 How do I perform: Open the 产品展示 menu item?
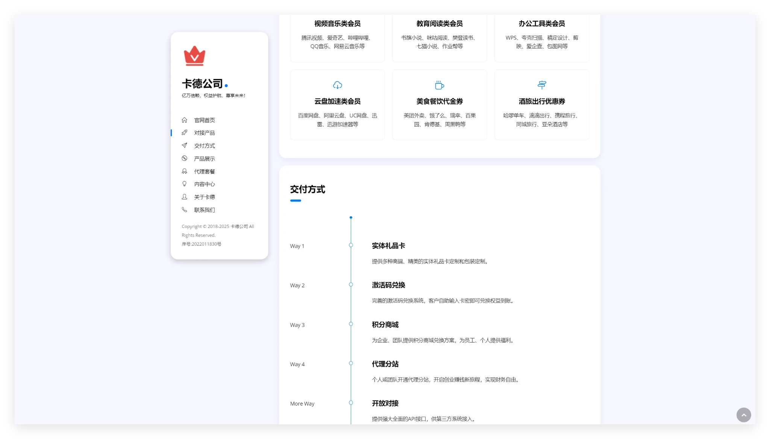(204, 159)
